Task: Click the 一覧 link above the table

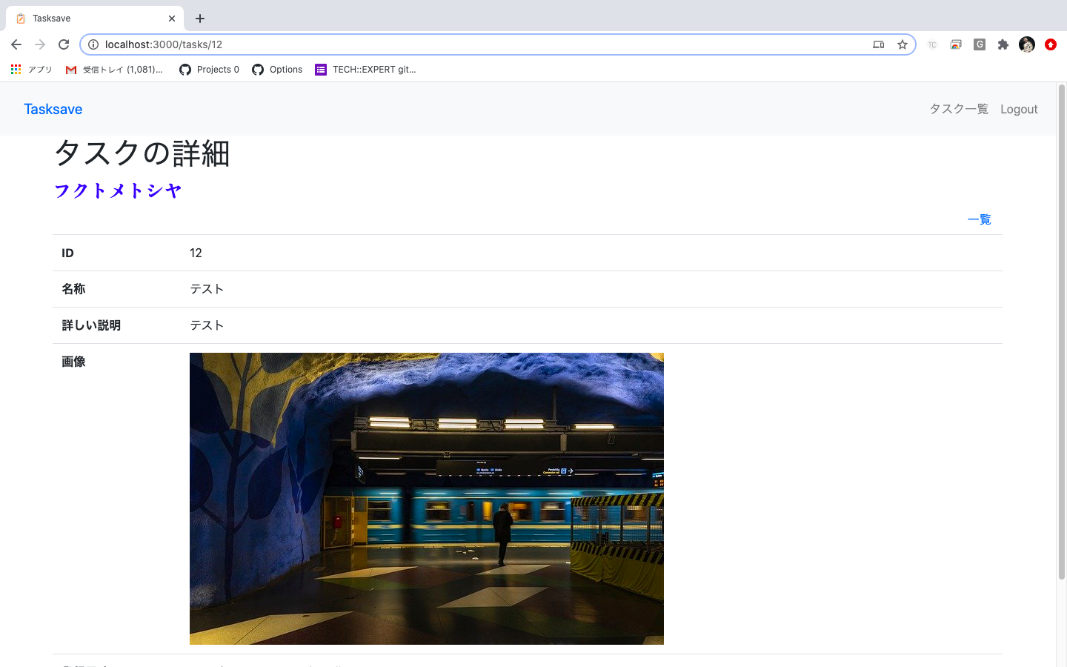Action: [980, 219]
